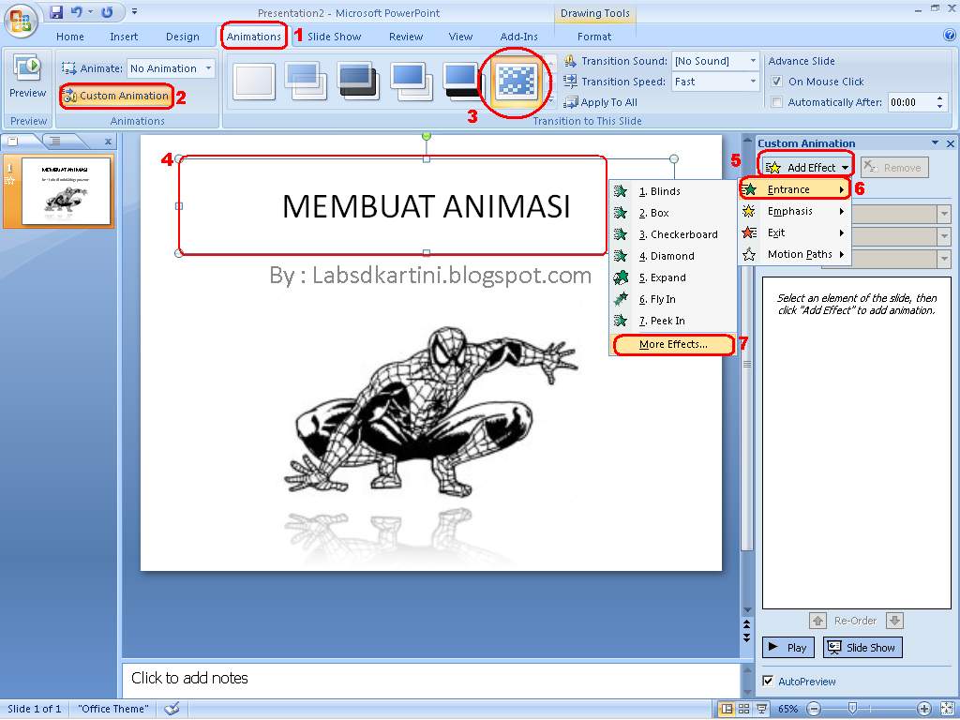Close the slides thumbnail pane
Image resolution: width=960 pixels, height=720 pixels.
(108, 142)
